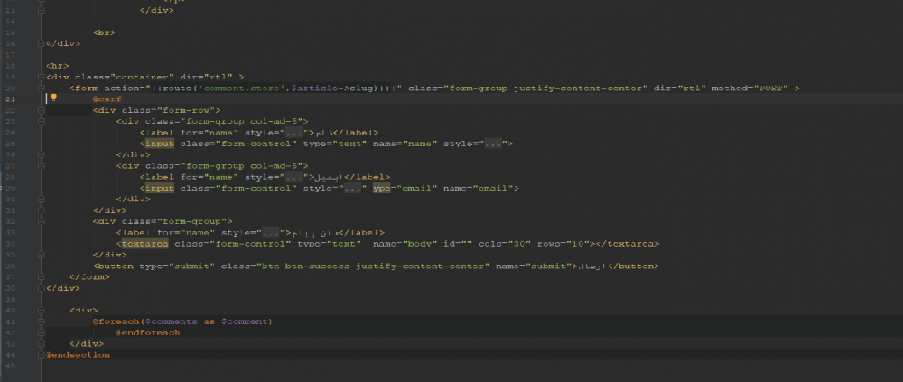Click the @endforeach directive
The width and height of the screenshot is (903, 382).
coord(148,332)
